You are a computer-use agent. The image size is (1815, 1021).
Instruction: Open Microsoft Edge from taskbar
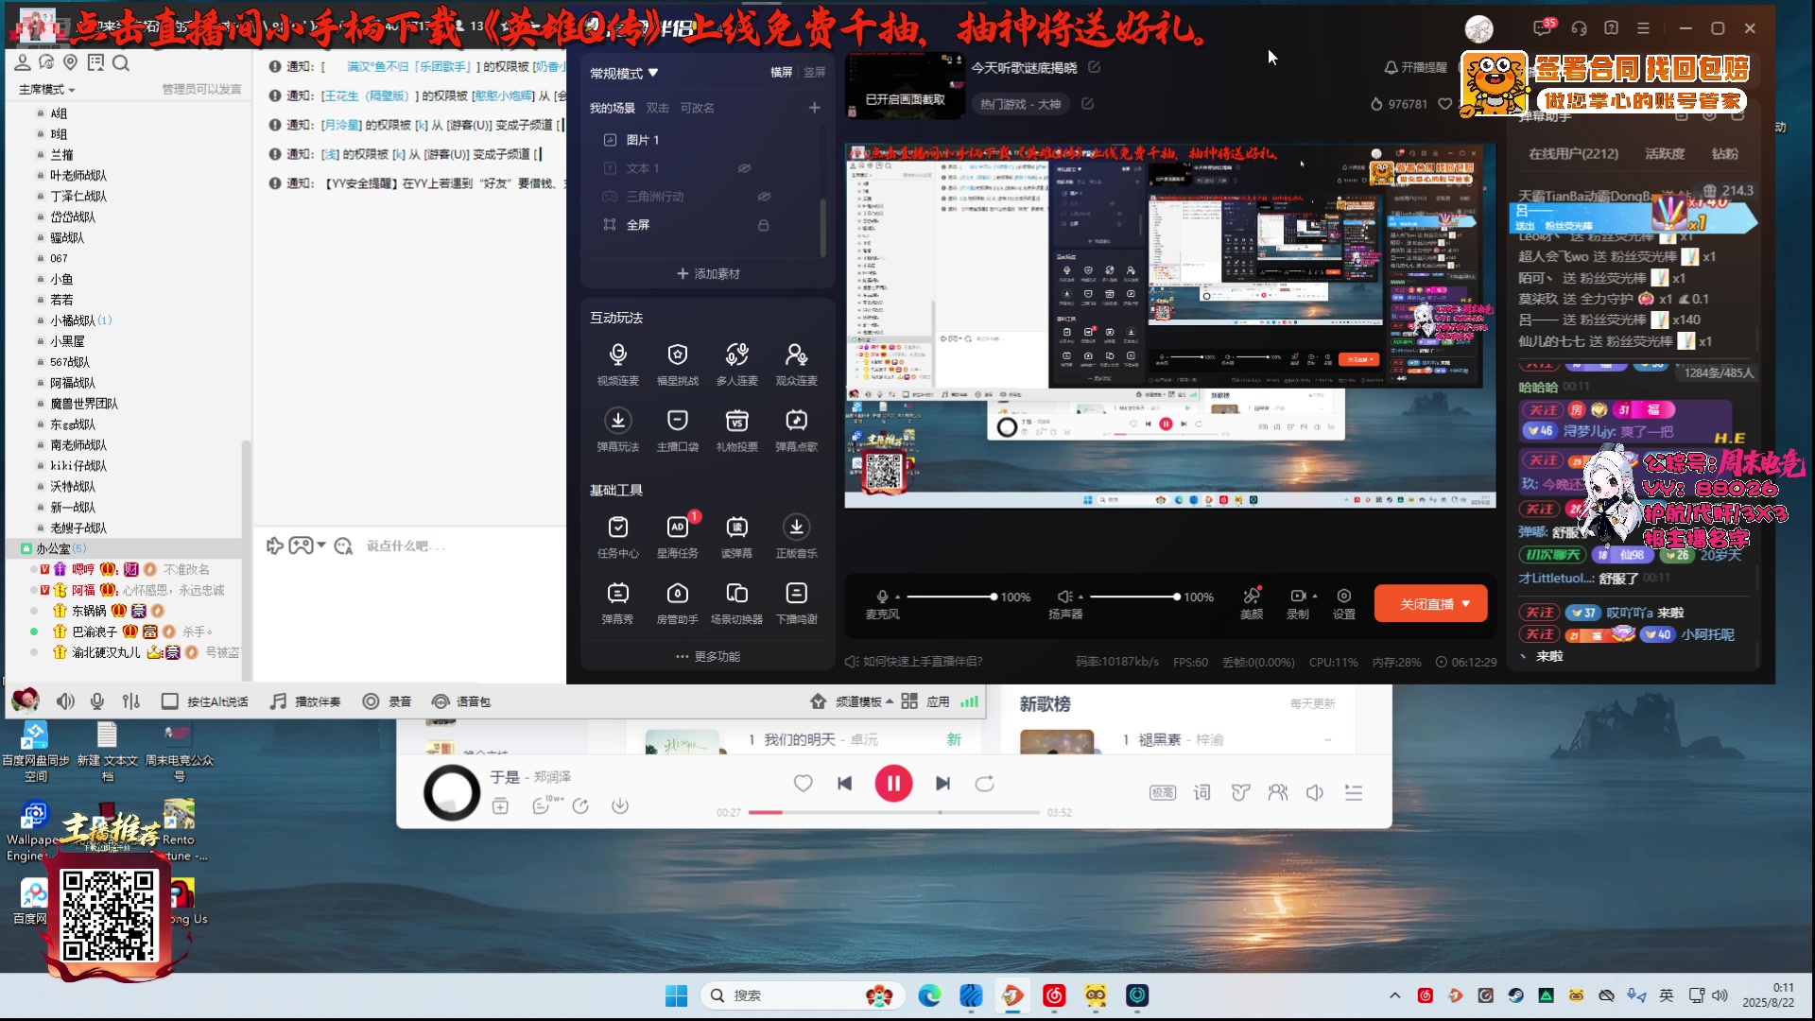[929, 995]
